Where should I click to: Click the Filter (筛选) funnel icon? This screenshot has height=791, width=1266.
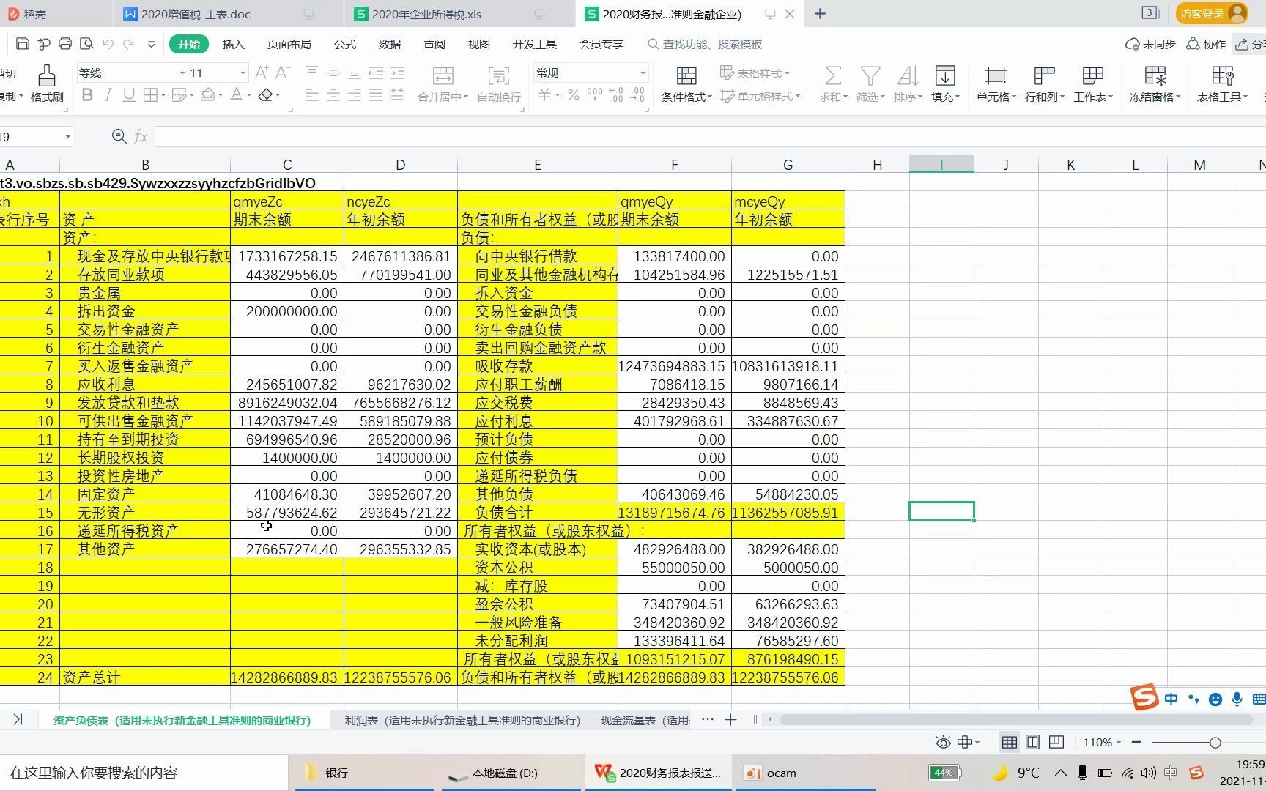click(870, 83)
